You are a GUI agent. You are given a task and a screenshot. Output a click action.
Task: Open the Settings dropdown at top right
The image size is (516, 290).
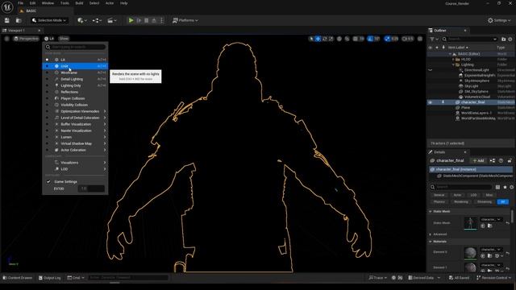pos(499,20)
